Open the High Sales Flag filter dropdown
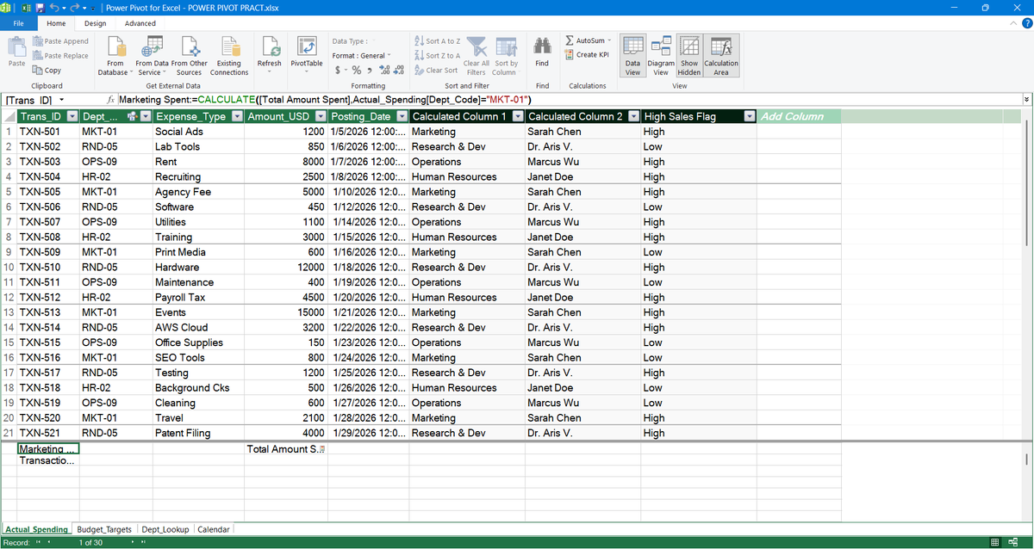Viewport: 1034px width, 549px height. pyautogui.click(x=750, y=116)
